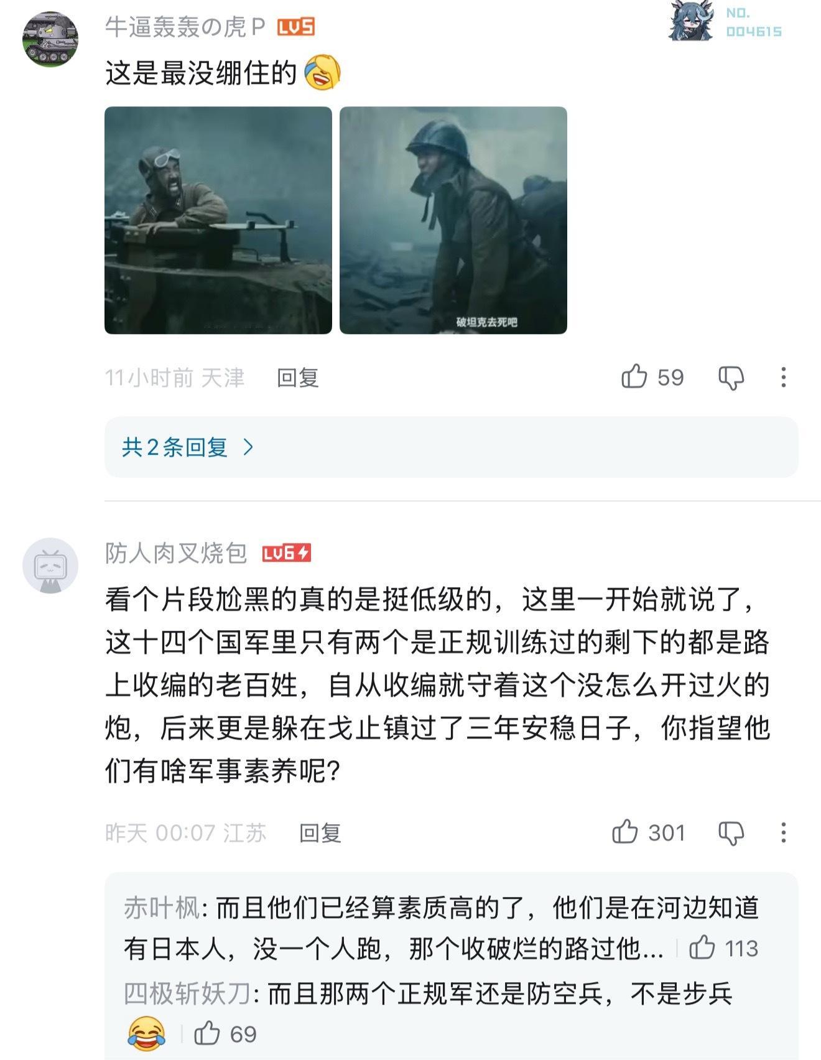View 牛逼轰轰の虎P's tank avatar profile

tap(50, 39)
